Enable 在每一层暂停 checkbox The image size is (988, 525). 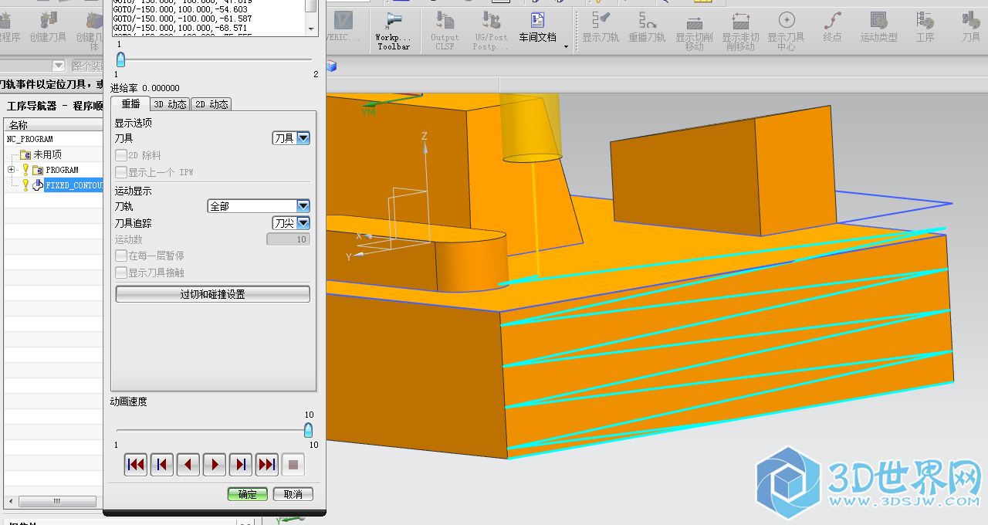click(x=120, y=256)
